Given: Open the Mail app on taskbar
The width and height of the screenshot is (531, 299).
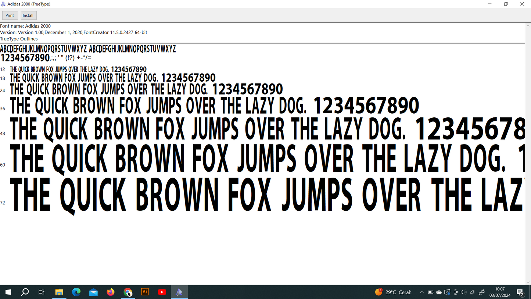Looking at the screenshot, I should coord(93,292).
